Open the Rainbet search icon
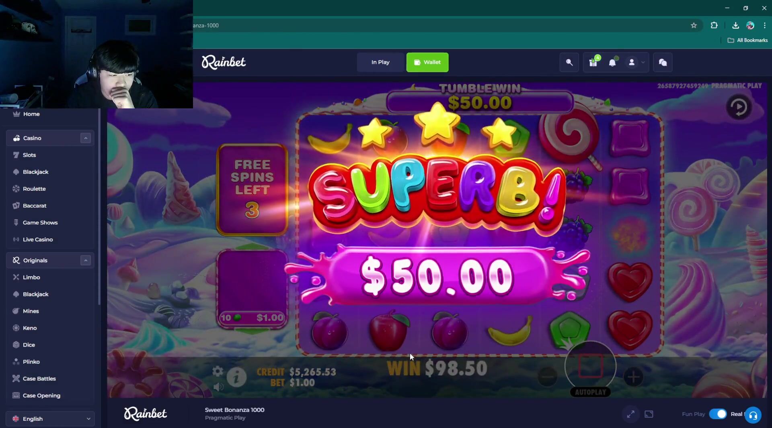This screenshot has width=772, height=428. click(569, 62)
